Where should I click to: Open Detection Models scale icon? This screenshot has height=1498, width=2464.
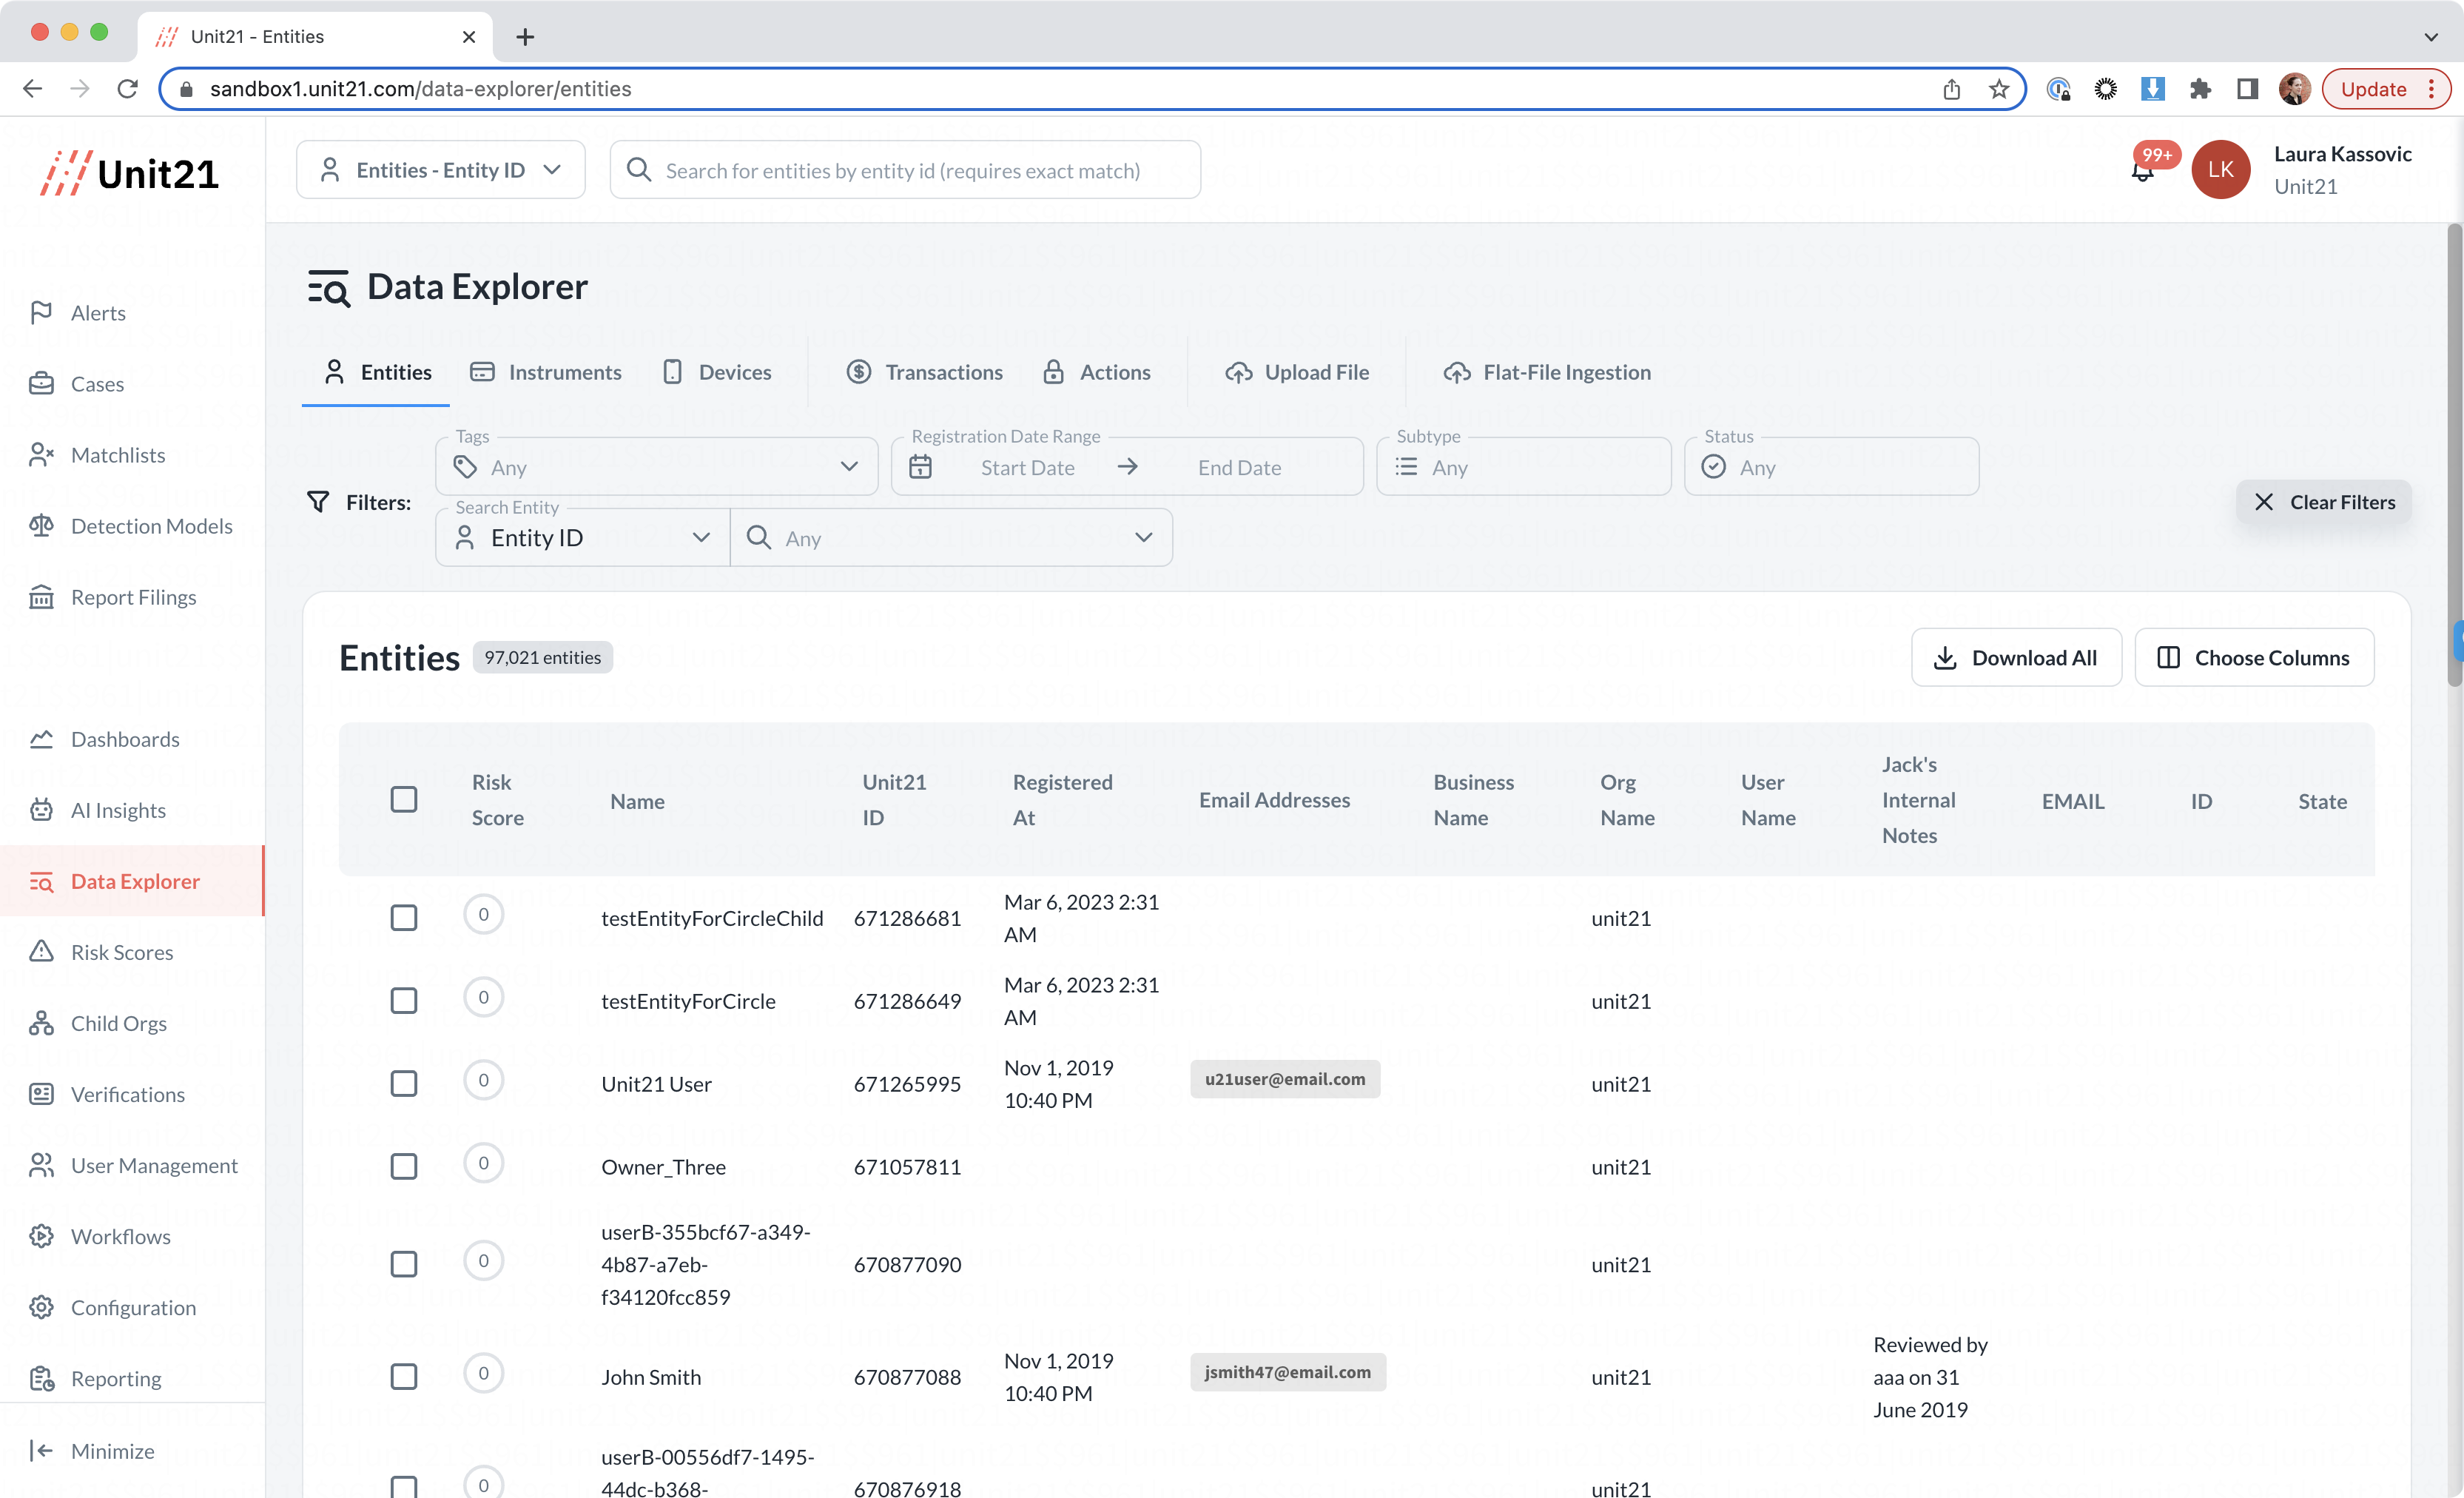(x=41, y=526)
